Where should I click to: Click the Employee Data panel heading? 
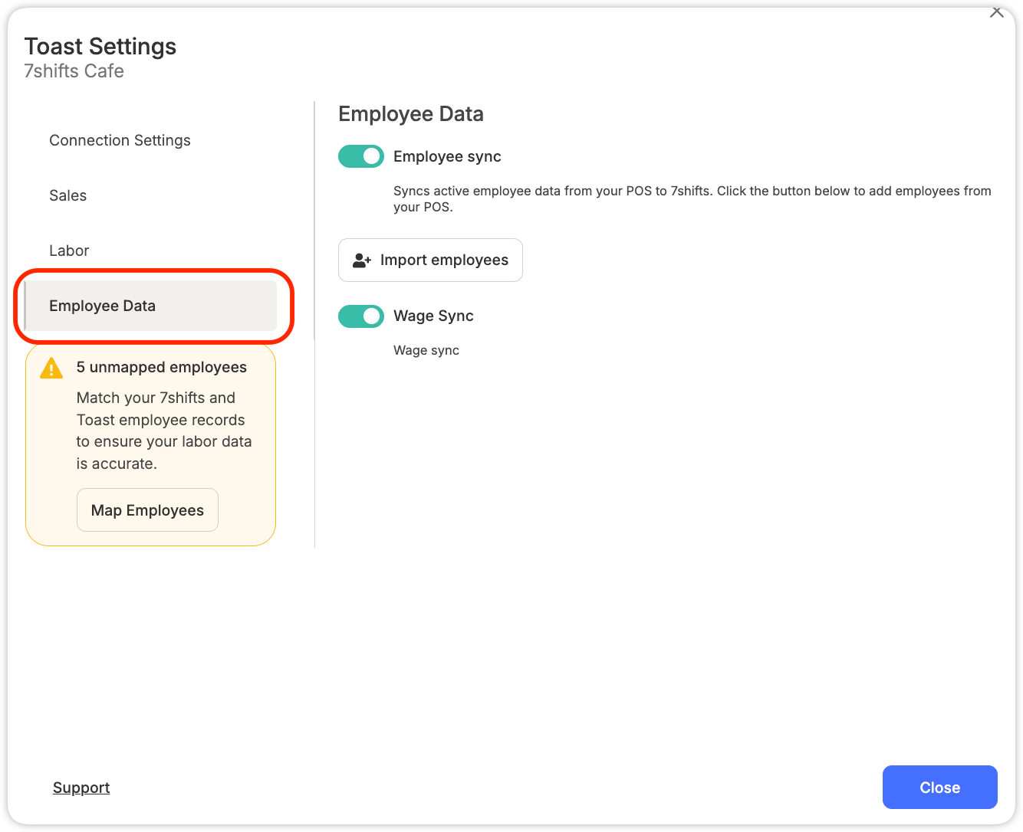pyautogui.click(x=411, y=114)
